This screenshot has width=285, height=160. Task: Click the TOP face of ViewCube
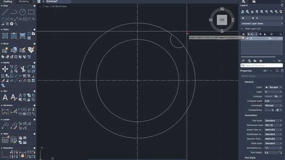tap(222, 20)
